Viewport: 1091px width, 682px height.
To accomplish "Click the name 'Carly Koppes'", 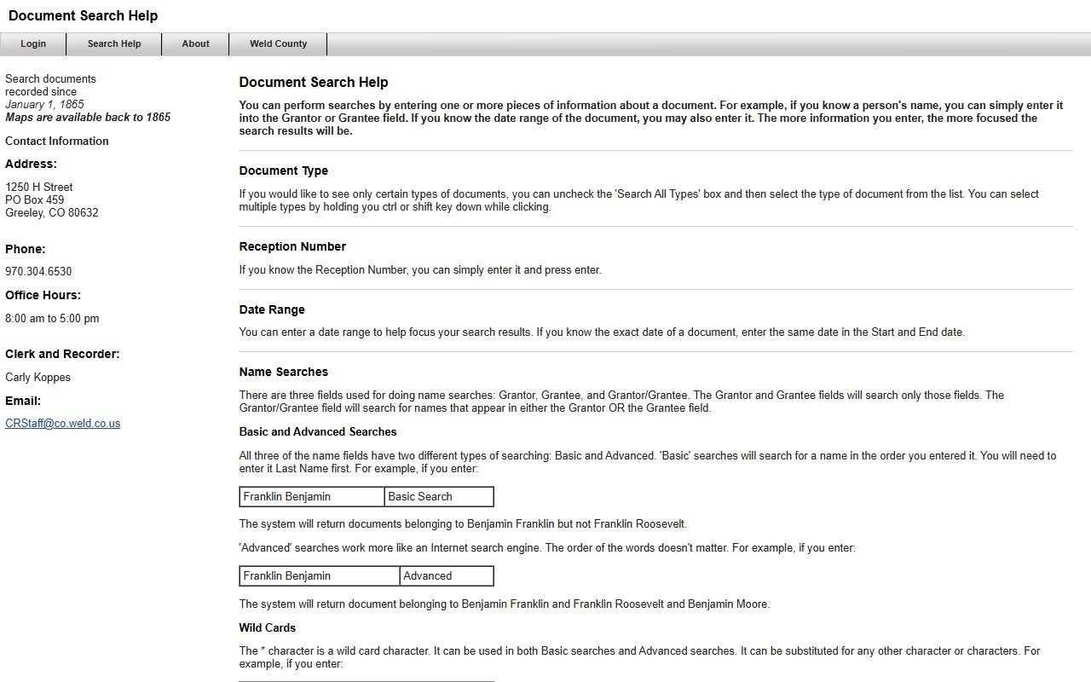I will click(38, 378).
